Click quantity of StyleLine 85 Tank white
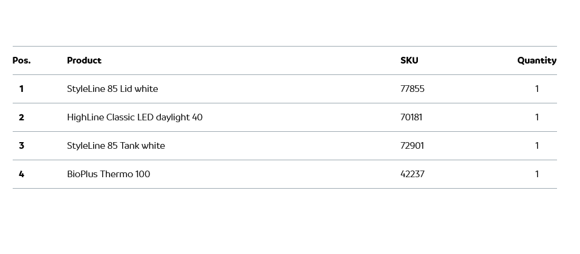This screenshot has height=254, width=580. (x=536, y=146)
